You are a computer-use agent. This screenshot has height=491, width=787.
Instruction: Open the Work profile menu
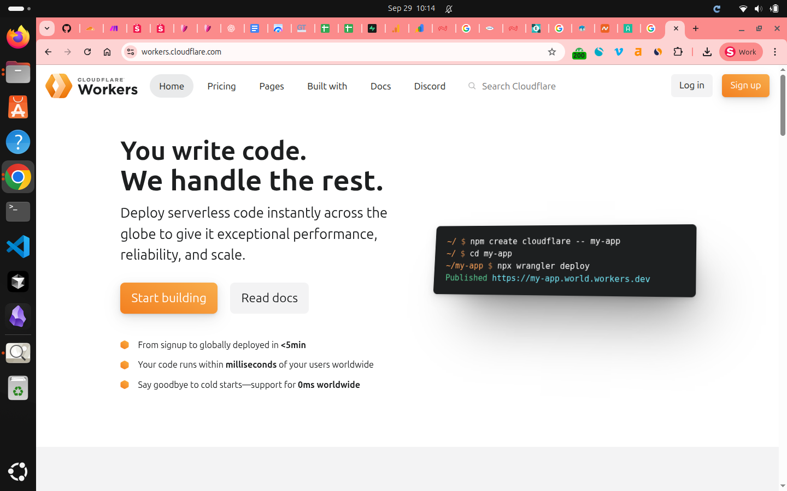pos(741,52)
